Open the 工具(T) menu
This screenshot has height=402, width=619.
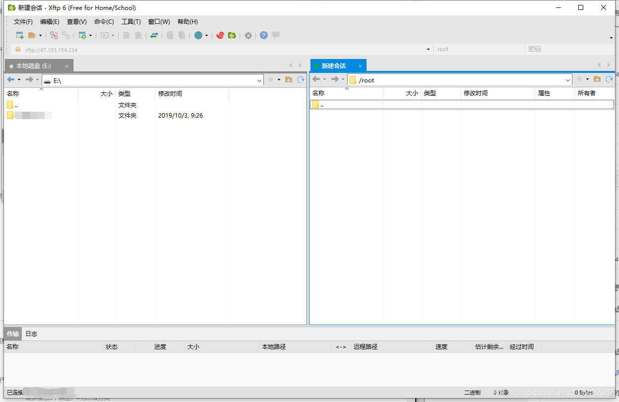[x=131, y=22]
